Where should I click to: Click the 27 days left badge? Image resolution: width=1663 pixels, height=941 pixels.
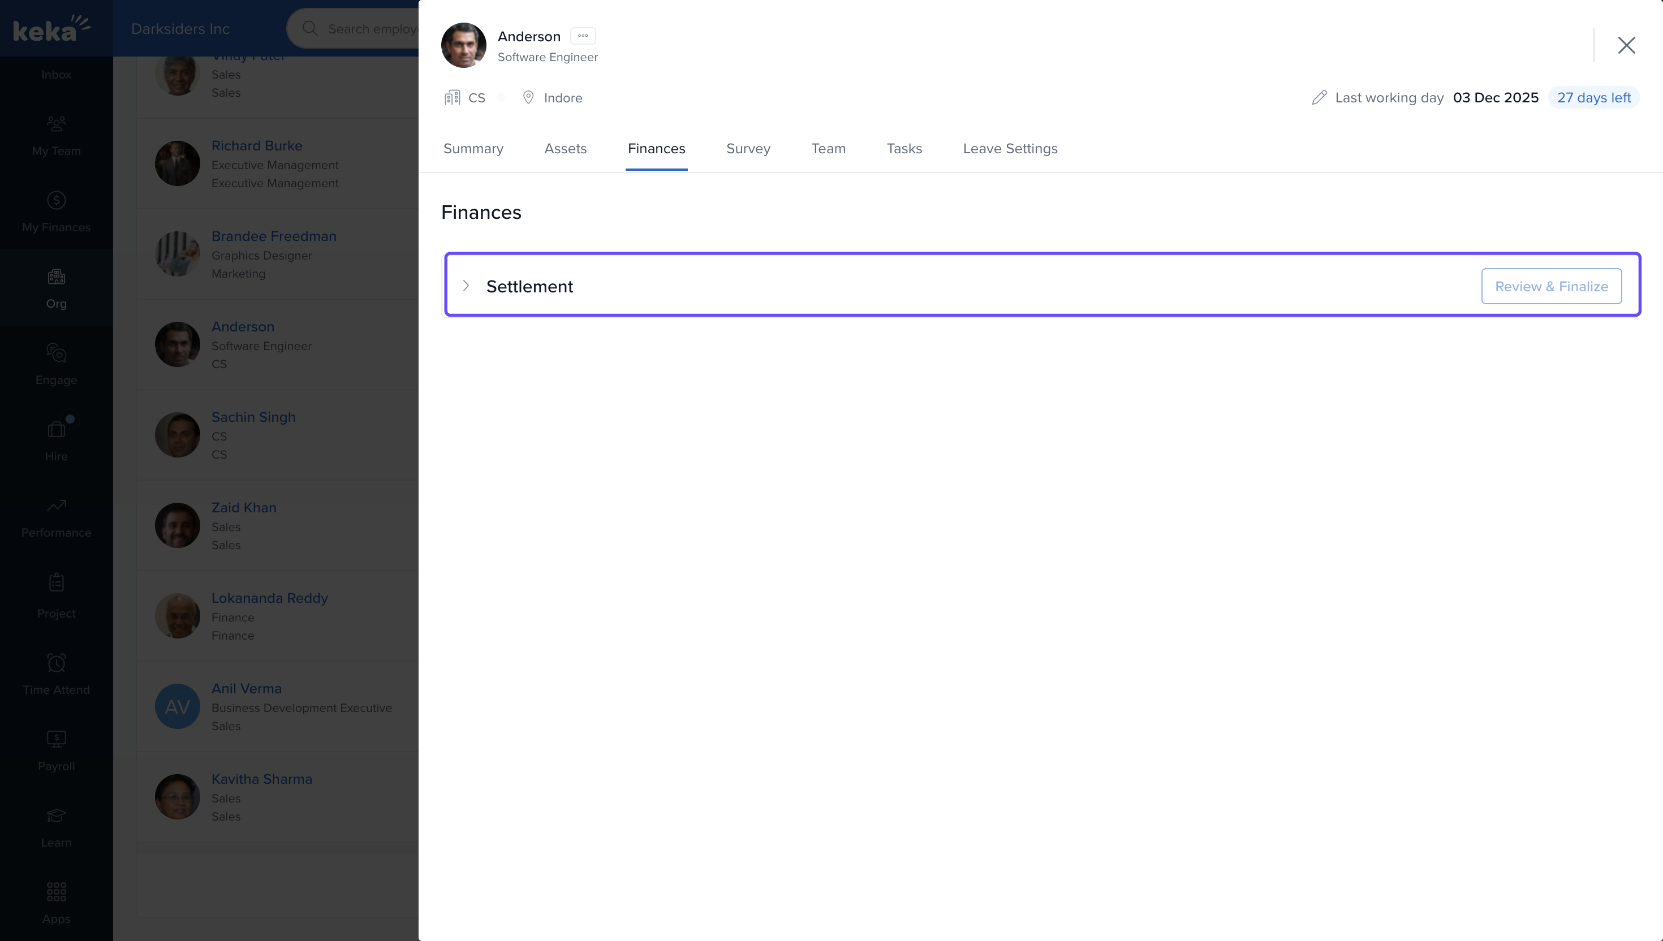(x=1593, y=98)
